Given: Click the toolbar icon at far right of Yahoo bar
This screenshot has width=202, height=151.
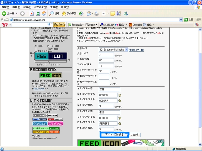Looking at the screenshot, I should [x=197, y=24].
